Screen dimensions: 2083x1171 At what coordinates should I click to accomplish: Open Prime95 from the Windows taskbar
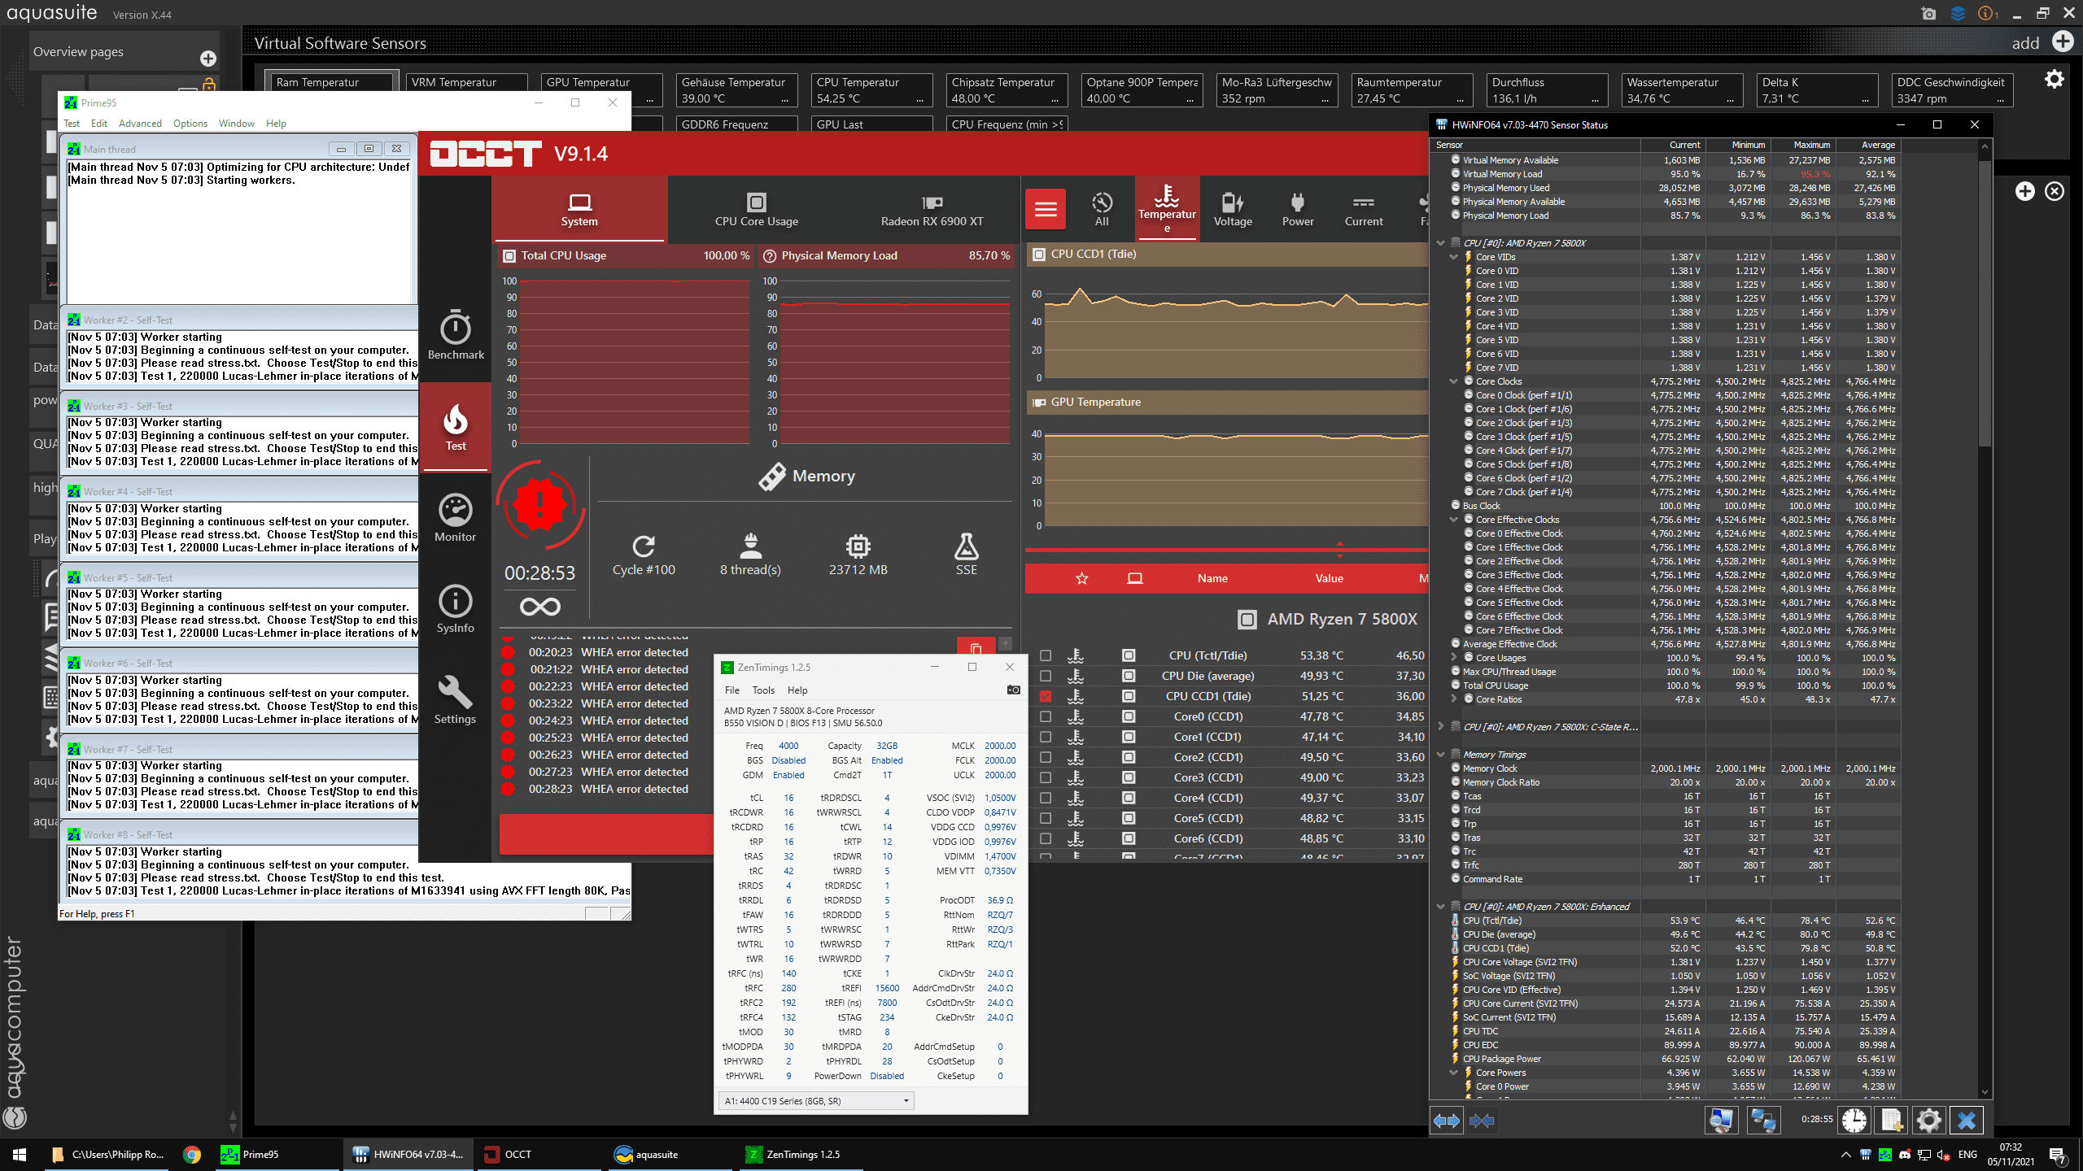click(x=277, y=1154)
